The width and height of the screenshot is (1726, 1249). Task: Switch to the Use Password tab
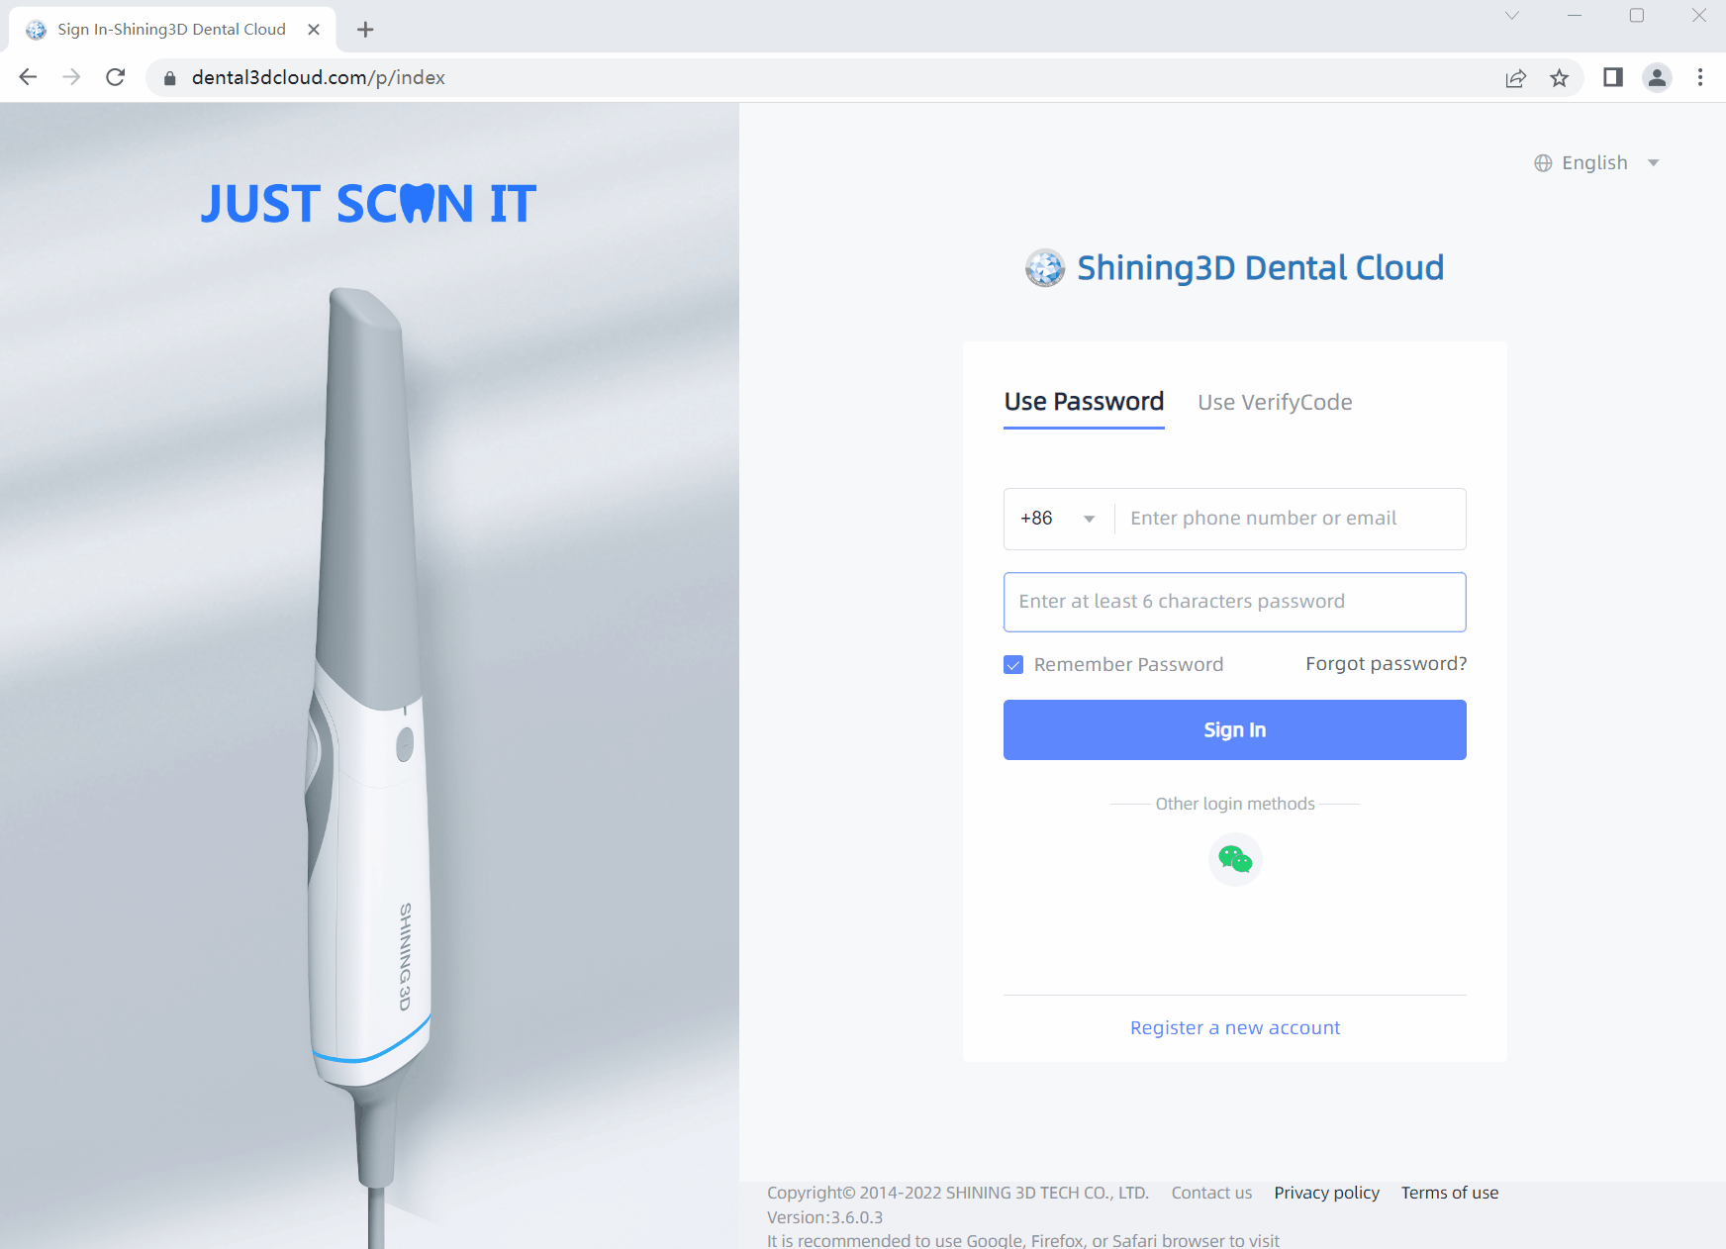pos(1084,402)
